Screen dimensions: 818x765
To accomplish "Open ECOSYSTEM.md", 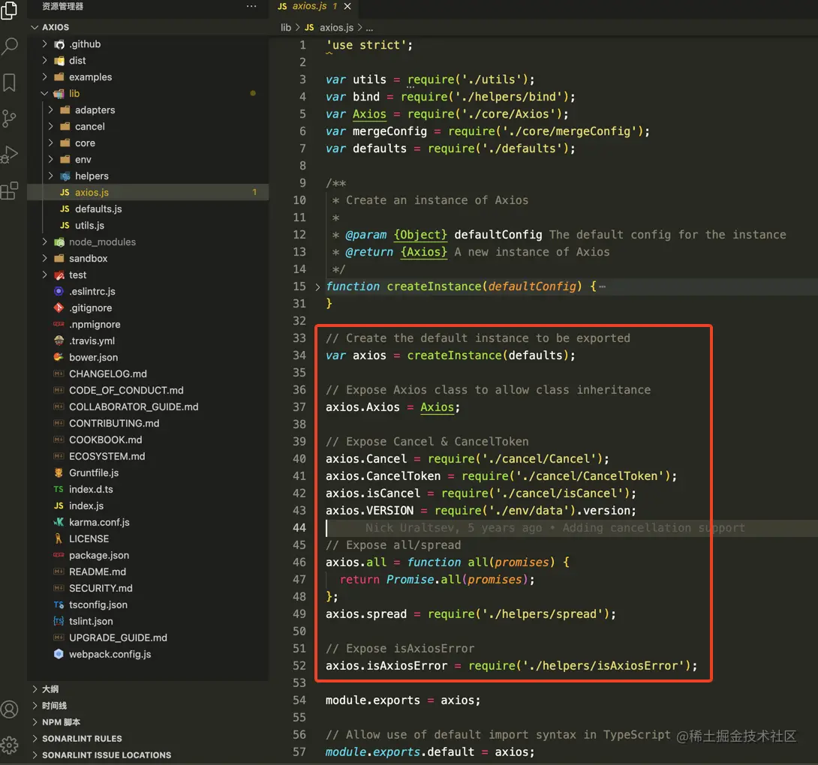I will tap(148, 456).
